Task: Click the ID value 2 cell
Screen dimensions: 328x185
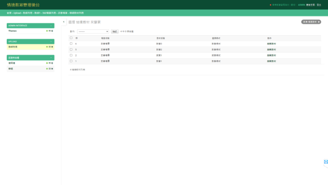Action: (76, 55)
